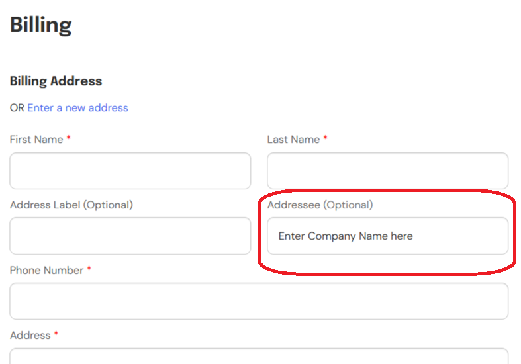The height and width of the screenshot is (364, 521).
Task: Click the 'Address Label (Optional)' label text
Action: (x=71, y=205)
